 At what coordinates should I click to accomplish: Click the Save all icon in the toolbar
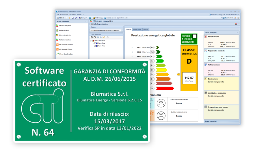pos(75,18)
